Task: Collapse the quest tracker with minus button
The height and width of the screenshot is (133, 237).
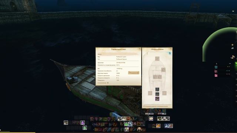Action: point(230,64)
